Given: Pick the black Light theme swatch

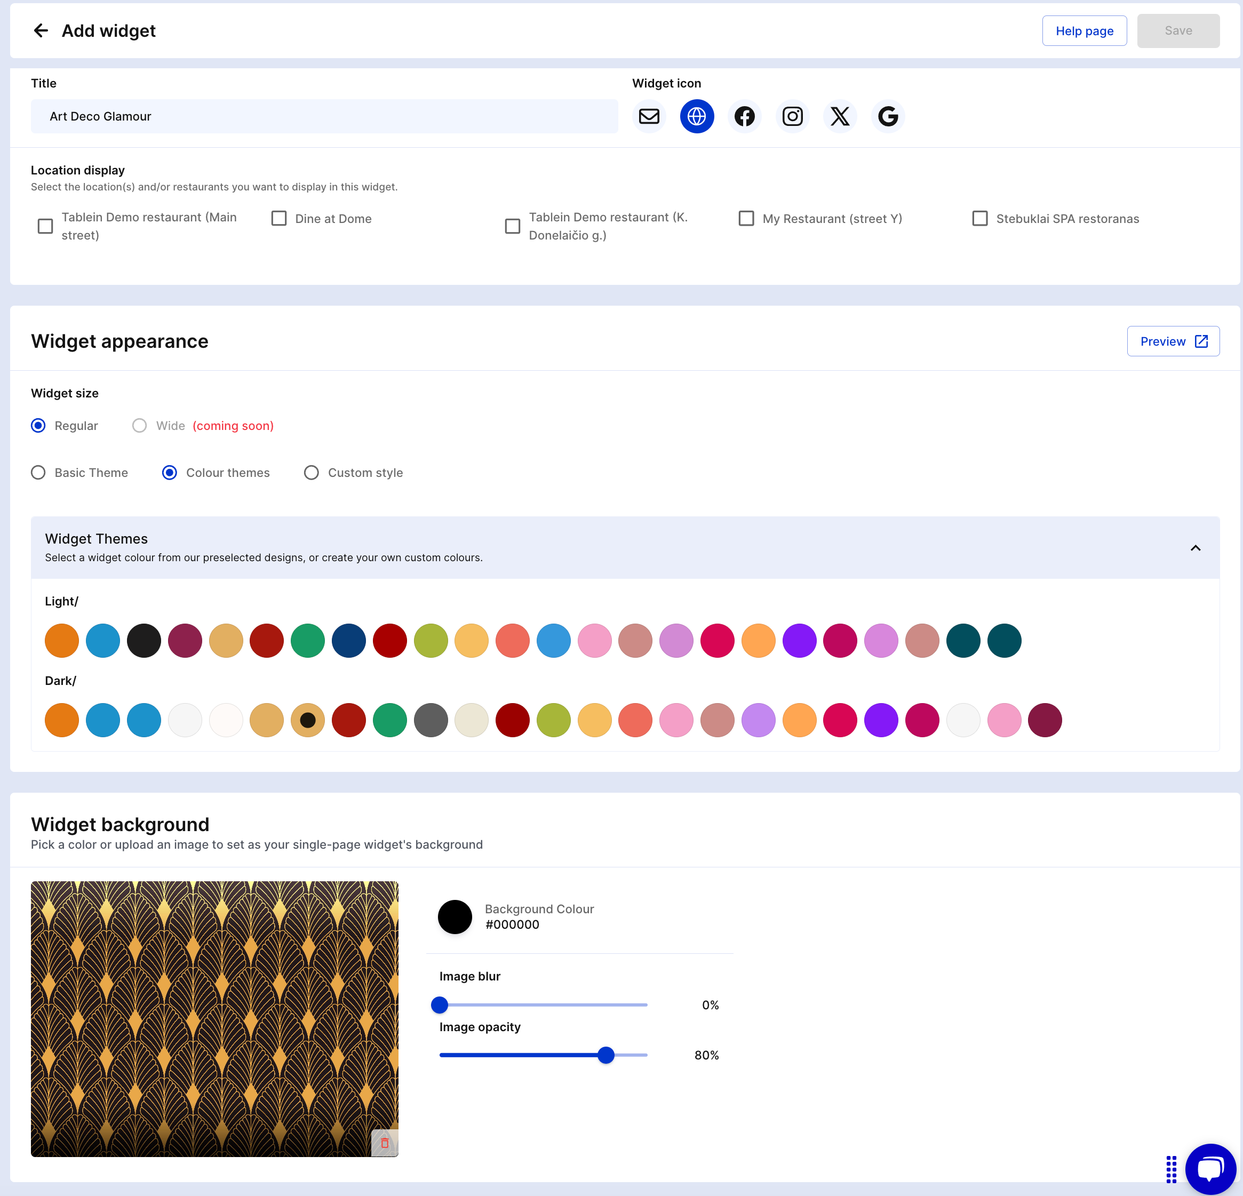Looking at the screenshot, I should coord(144,641).
